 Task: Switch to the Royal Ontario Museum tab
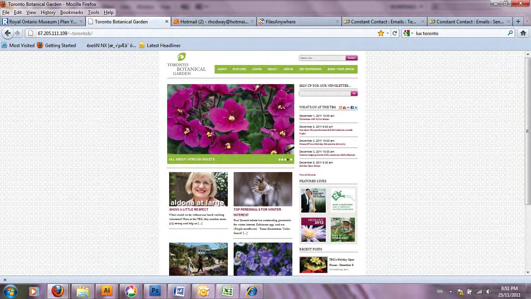point(43,22)
